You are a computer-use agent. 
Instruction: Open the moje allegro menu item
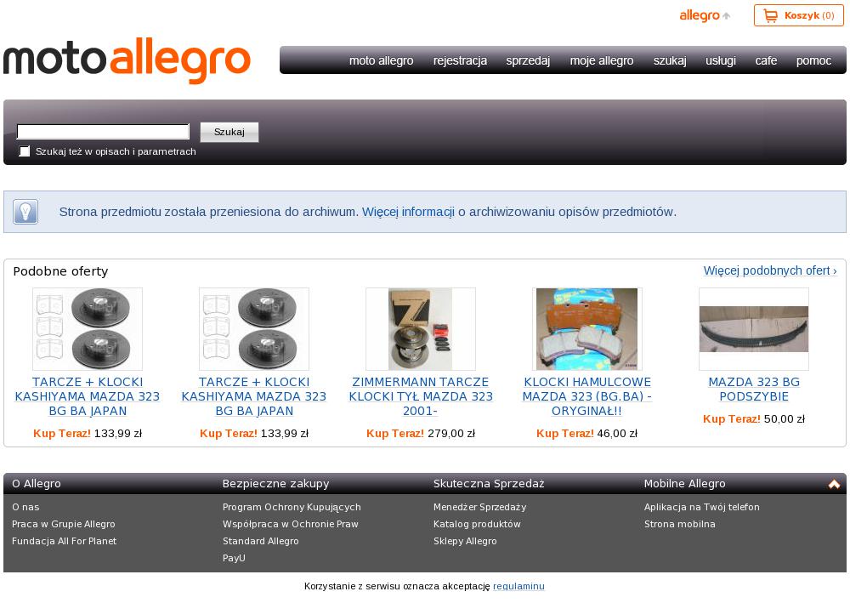602,60
